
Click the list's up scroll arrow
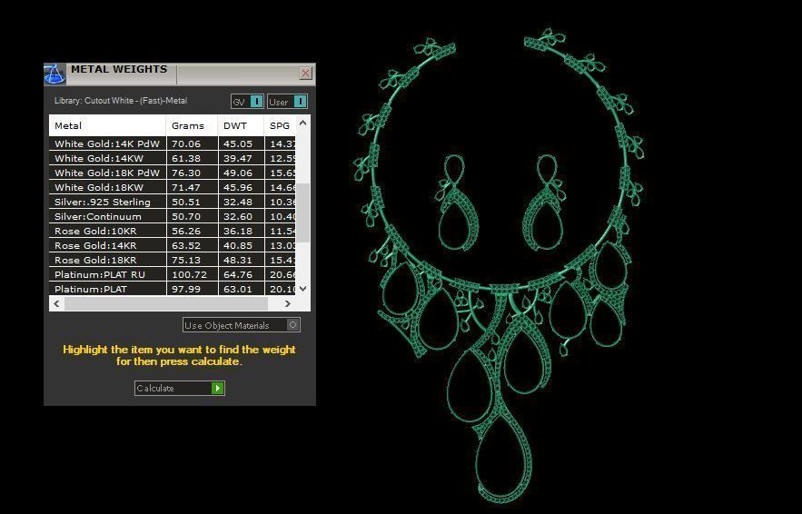pyautogui.click(x=302, y=123)
